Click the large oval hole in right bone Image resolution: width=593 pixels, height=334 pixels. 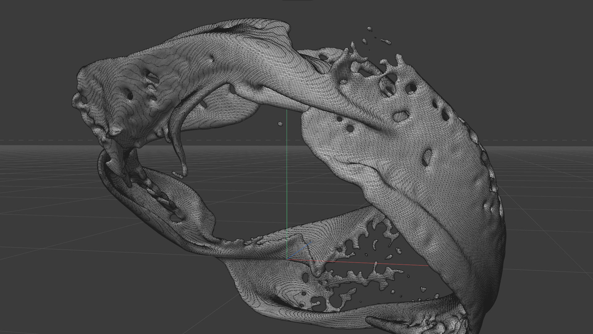pyautogui.click(x=401, y=116)
